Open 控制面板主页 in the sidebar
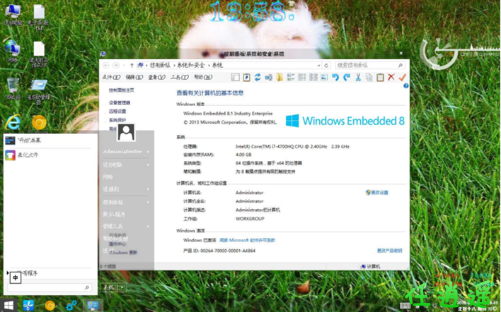The image size is (501, 312). coord(121,90)
